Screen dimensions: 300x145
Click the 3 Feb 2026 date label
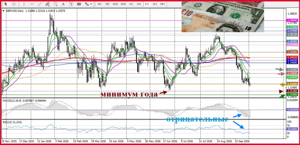coord(62,142)
